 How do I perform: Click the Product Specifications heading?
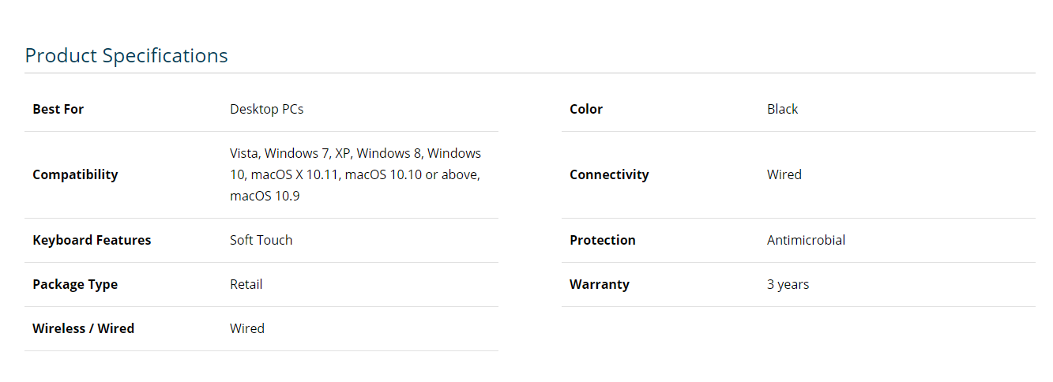(126, 55)
